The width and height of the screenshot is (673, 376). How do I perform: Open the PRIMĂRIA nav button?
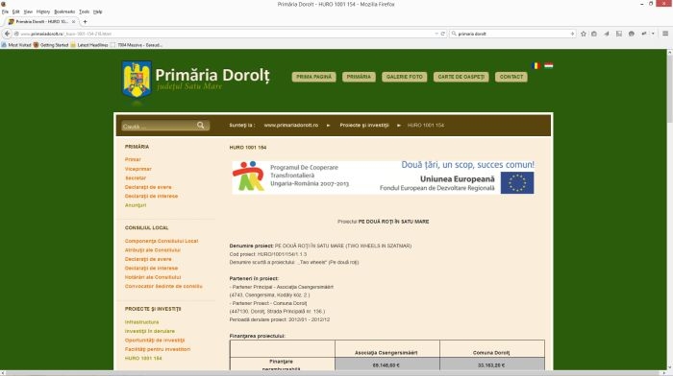coord(359,77)
